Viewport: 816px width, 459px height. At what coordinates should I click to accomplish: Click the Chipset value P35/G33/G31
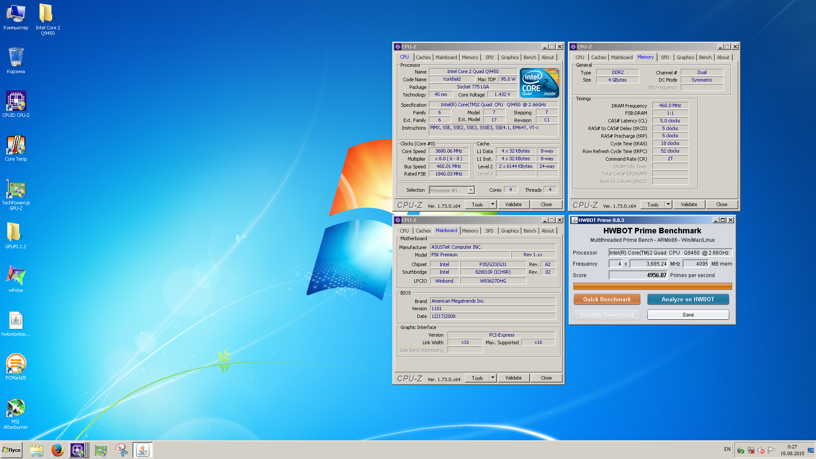(493, 264)
